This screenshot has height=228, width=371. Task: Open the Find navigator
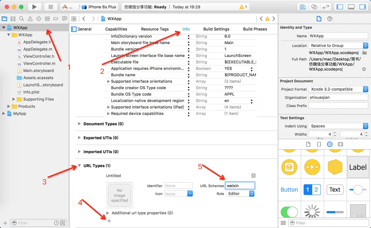click(21, 19)
